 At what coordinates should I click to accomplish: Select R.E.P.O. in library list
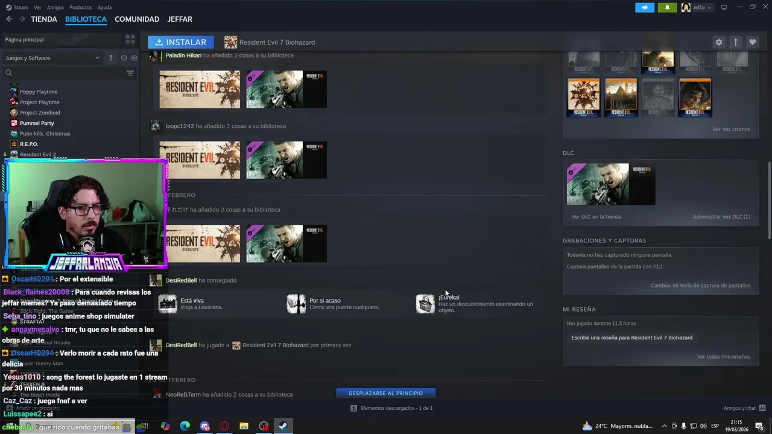29,144
